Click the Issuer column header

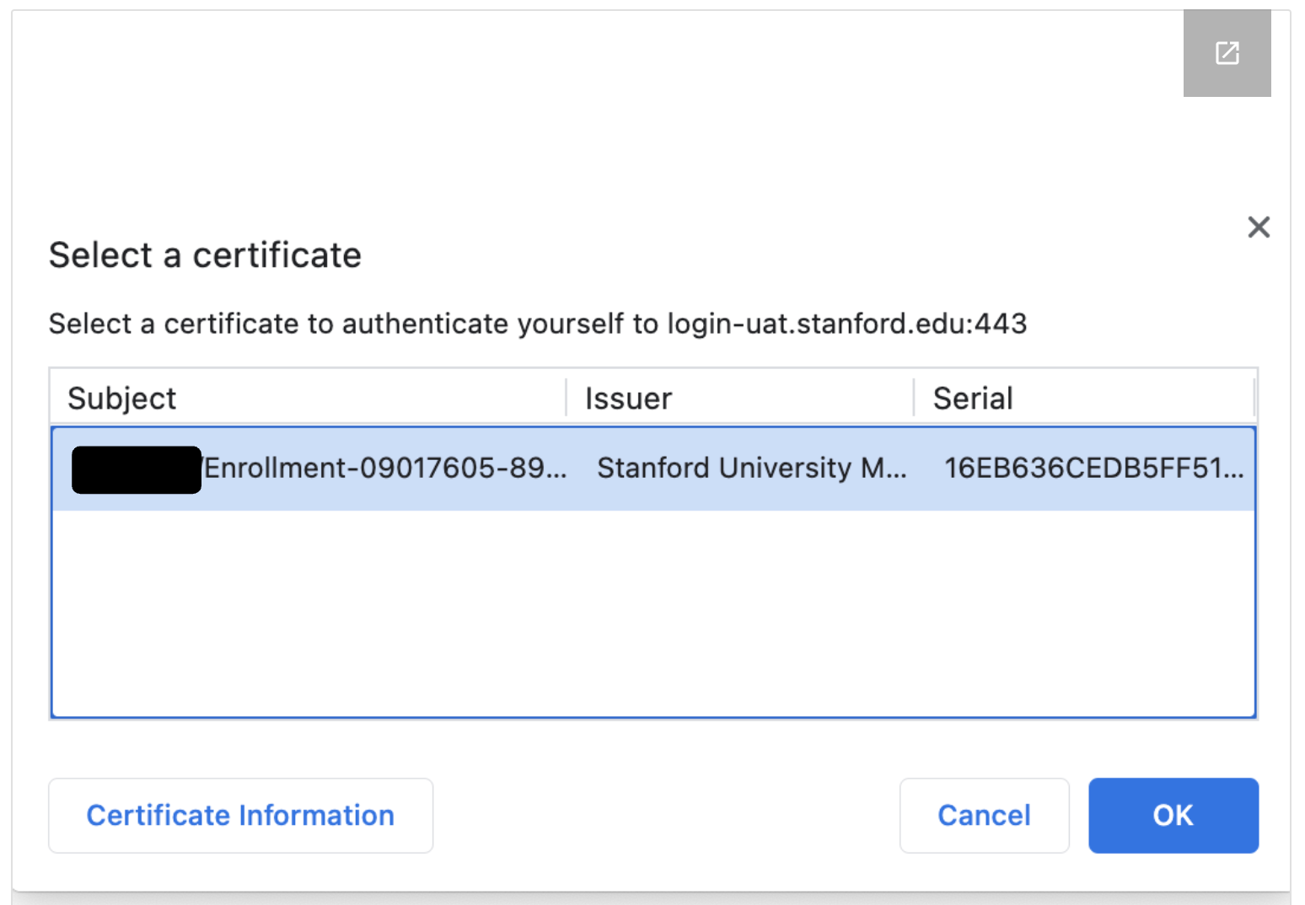point(629,397)
